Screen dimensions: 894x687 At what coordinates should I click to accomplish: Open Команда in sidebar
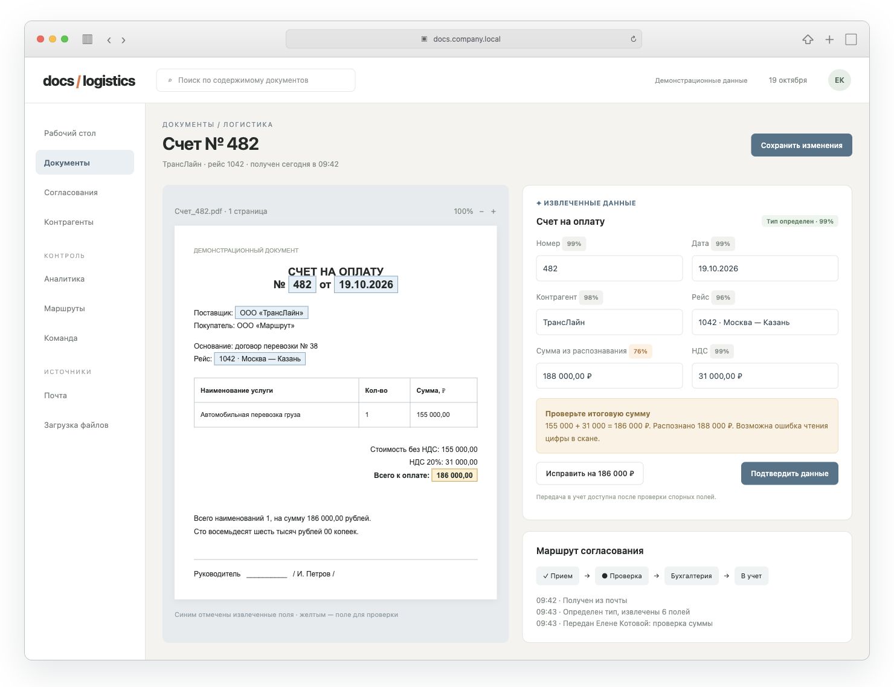point(85,338)
